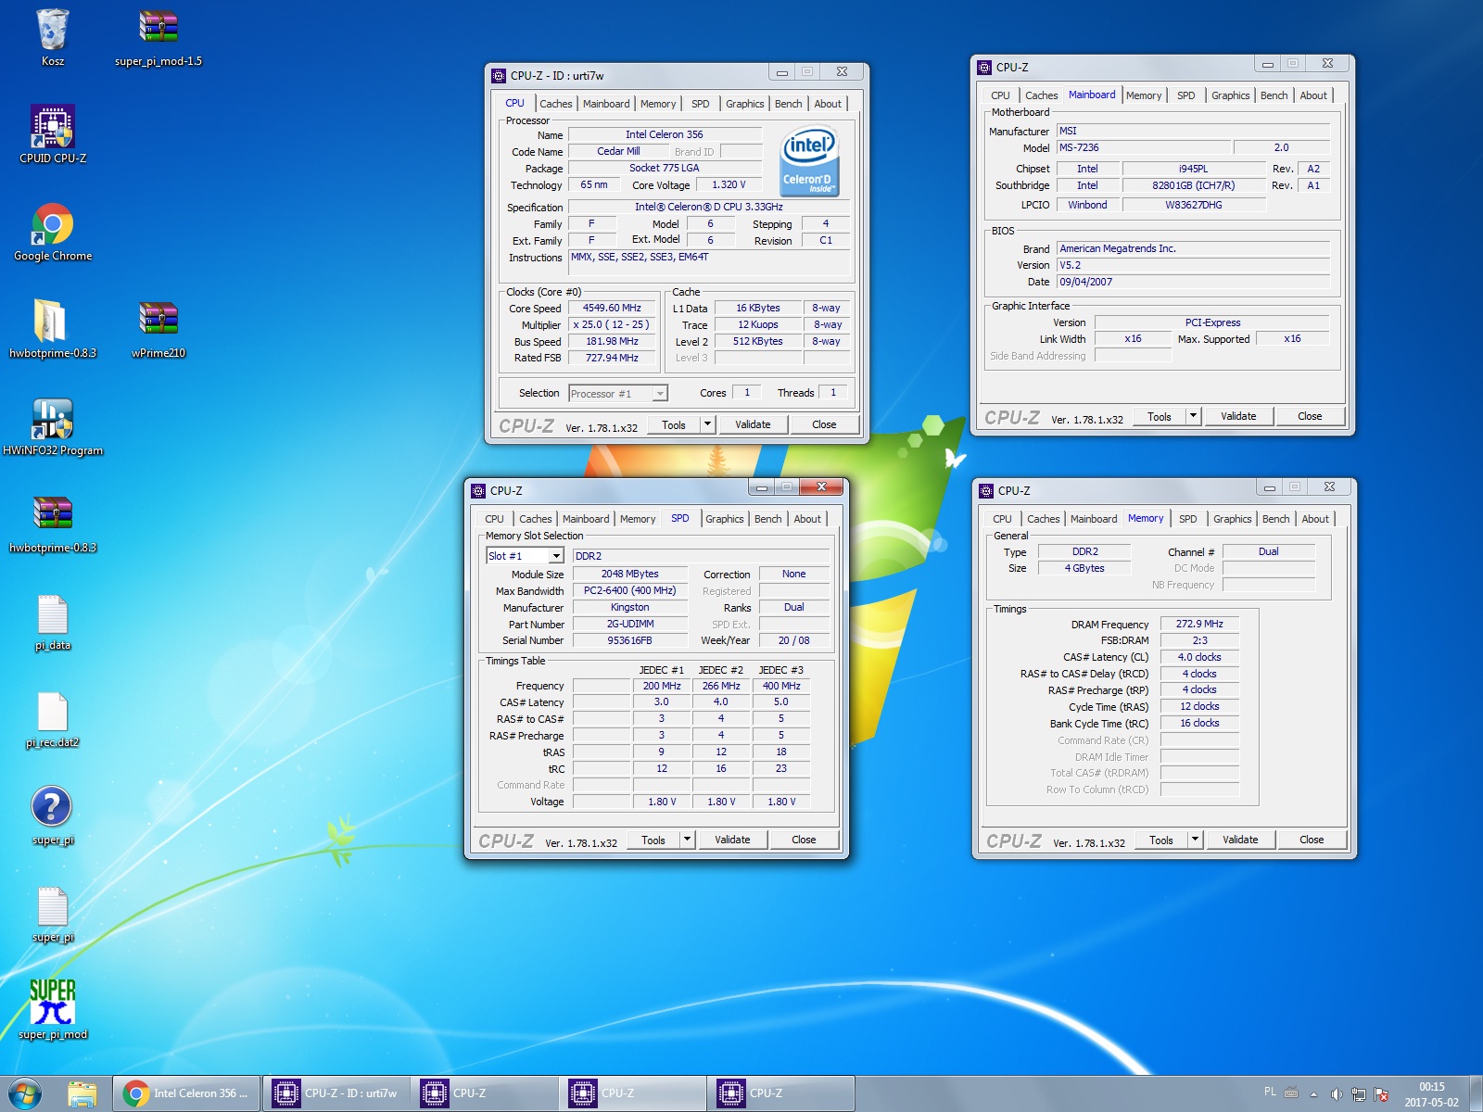The image size is (1483, 1112).
Task: Click the DRAM Frequency 272.9 MHz value
Action: pyautogui.click(x=1199, y=624)
